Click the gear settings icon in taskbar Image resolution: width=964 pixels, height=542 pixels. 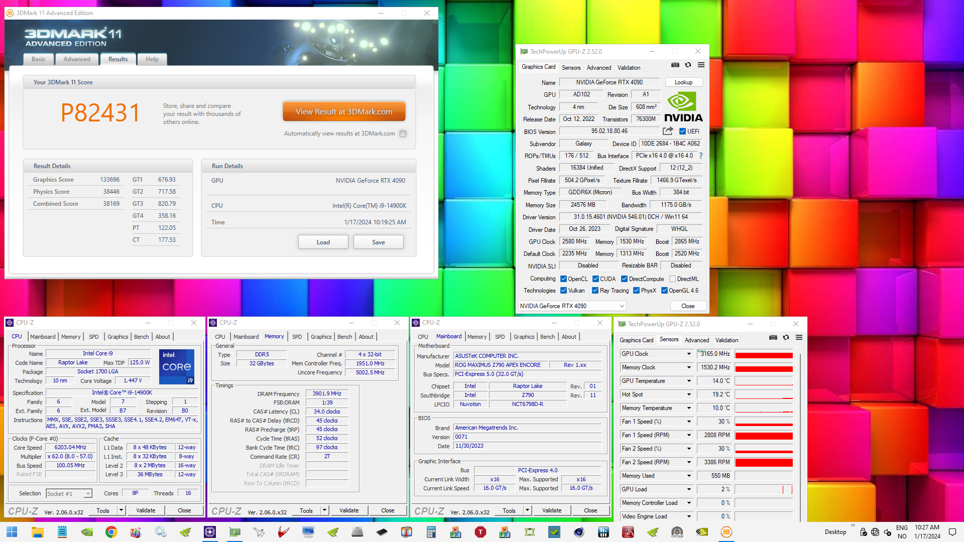tap(160, 532)
